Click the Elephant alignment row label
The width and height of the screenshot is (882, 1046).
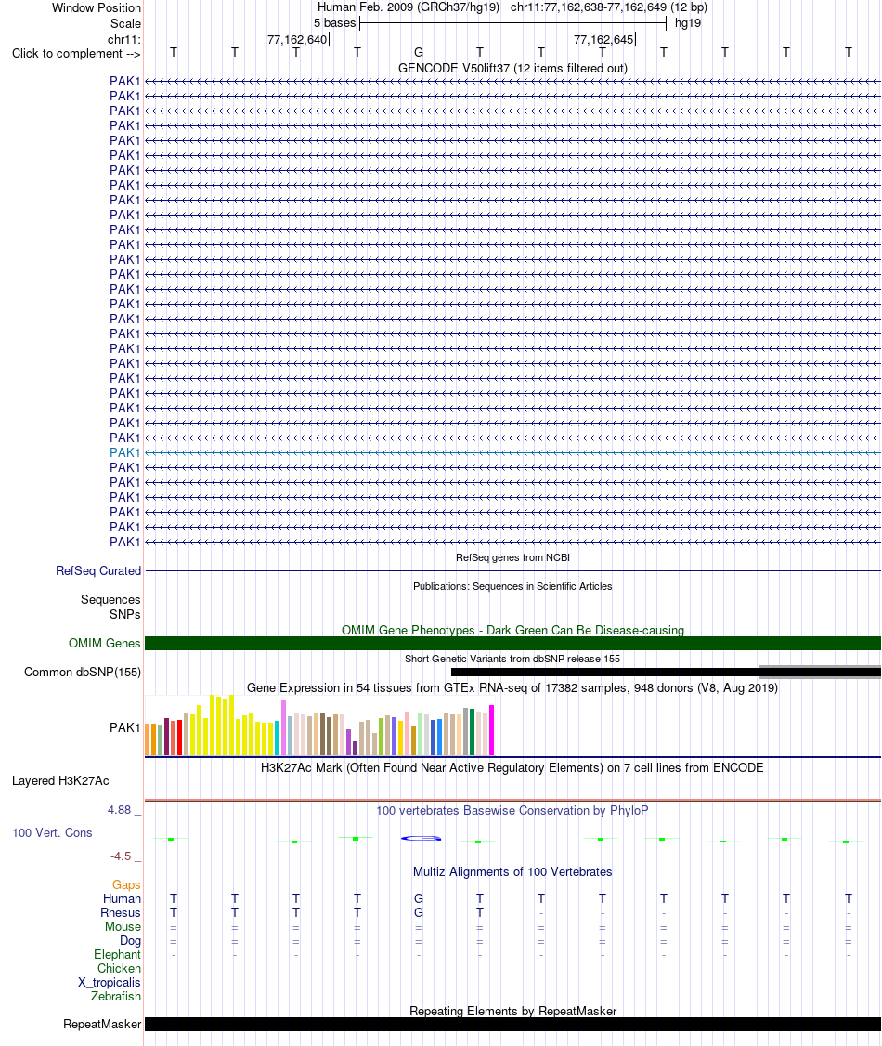(x=117, y=955)
